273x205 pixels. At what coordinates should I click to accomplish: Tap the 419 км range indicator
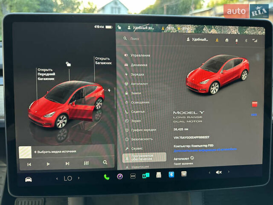[99, 27]
